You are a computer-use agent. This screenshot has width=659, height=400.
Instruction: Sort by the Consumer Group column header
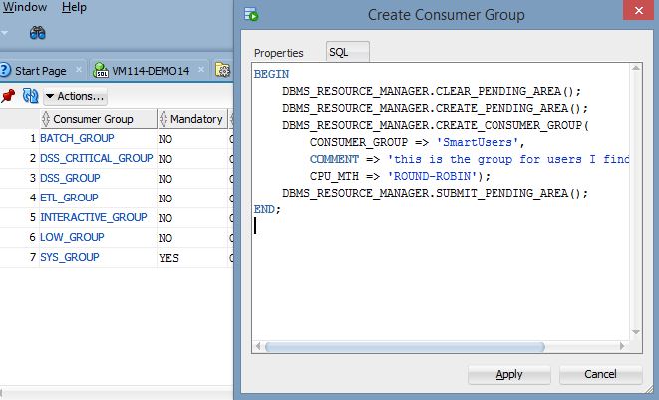[98, 119]
